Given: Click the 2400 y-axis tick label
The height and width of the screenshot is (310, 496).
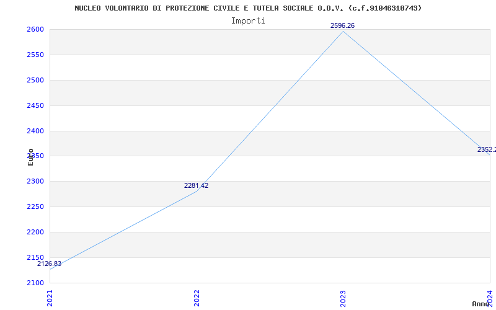Looking at the screenshot, I should 35,131.
